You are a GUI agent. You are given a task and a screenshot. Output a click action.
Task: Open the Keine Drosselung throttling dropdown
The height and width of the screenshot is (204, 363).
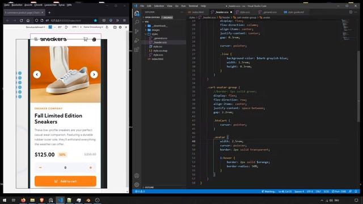(x=93, y=27)
